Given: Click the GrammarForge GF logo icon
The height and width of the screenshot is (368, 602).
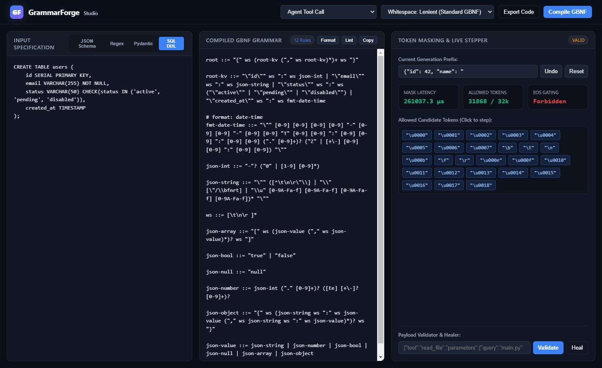Looking at the screenshot, I should click(17, 12).
